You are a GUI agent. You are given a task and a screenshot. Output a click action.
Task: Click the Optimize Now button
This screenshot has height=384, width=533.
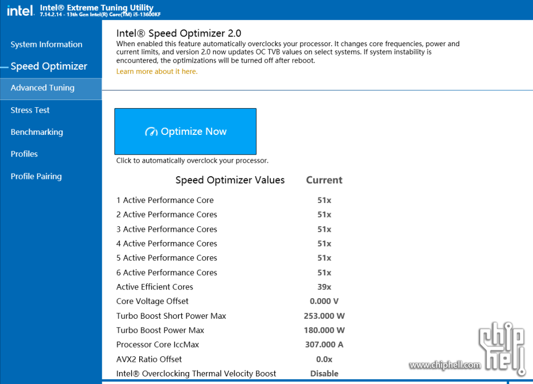pos(185,132)
